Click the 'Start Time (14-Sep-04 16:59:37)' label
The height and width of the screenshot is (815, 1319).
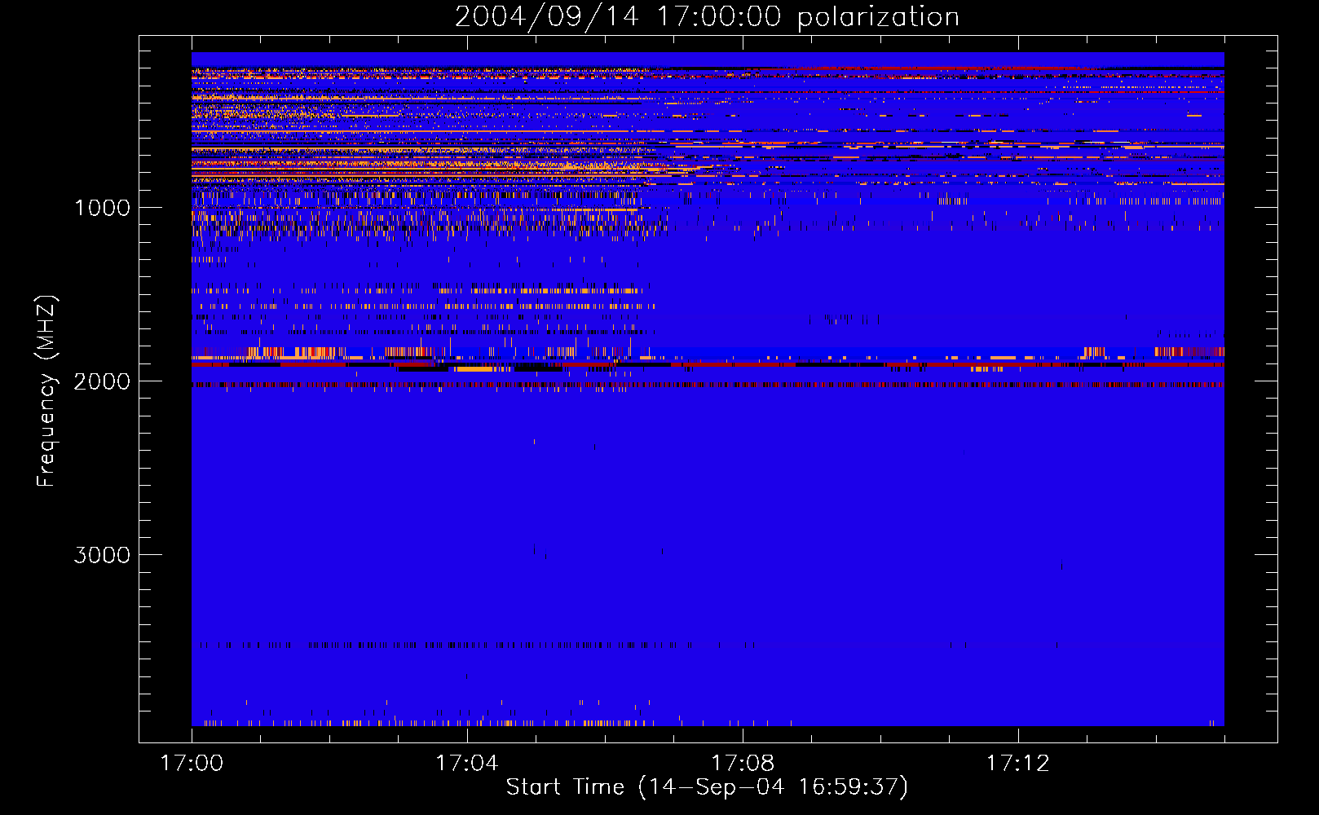[x=707, y=787]
